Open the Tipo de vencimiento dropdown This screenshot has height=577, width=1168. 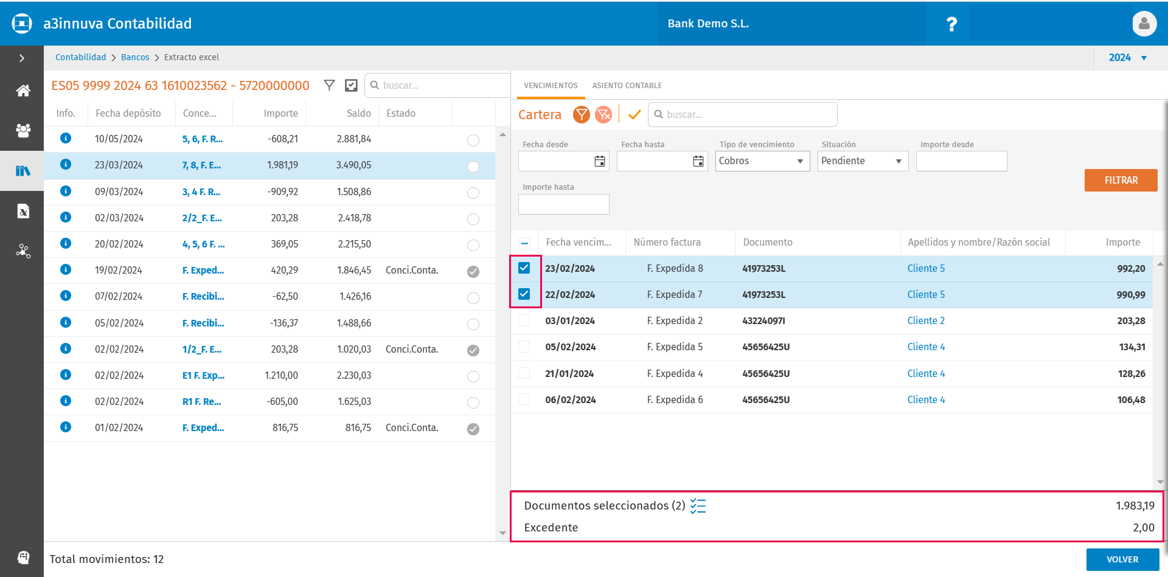point(762,161)
